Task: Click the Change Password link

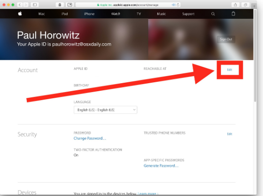Action: 90,138
